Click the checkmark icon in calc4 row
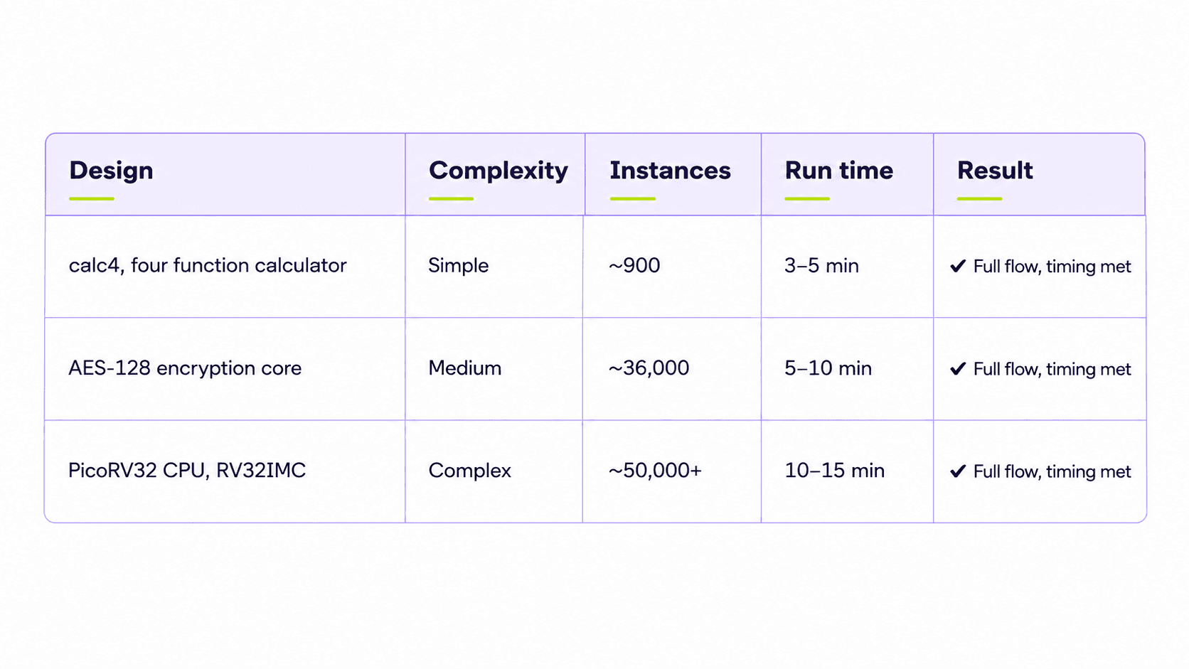This screenshot has width=1189, height=669. [958, 266]
